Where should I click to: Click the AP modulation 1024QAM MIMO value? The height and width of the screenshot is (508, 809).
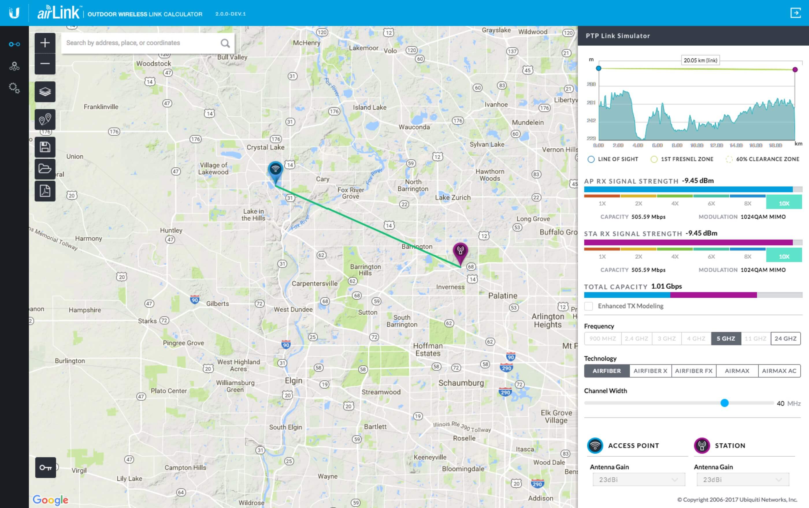763,217
